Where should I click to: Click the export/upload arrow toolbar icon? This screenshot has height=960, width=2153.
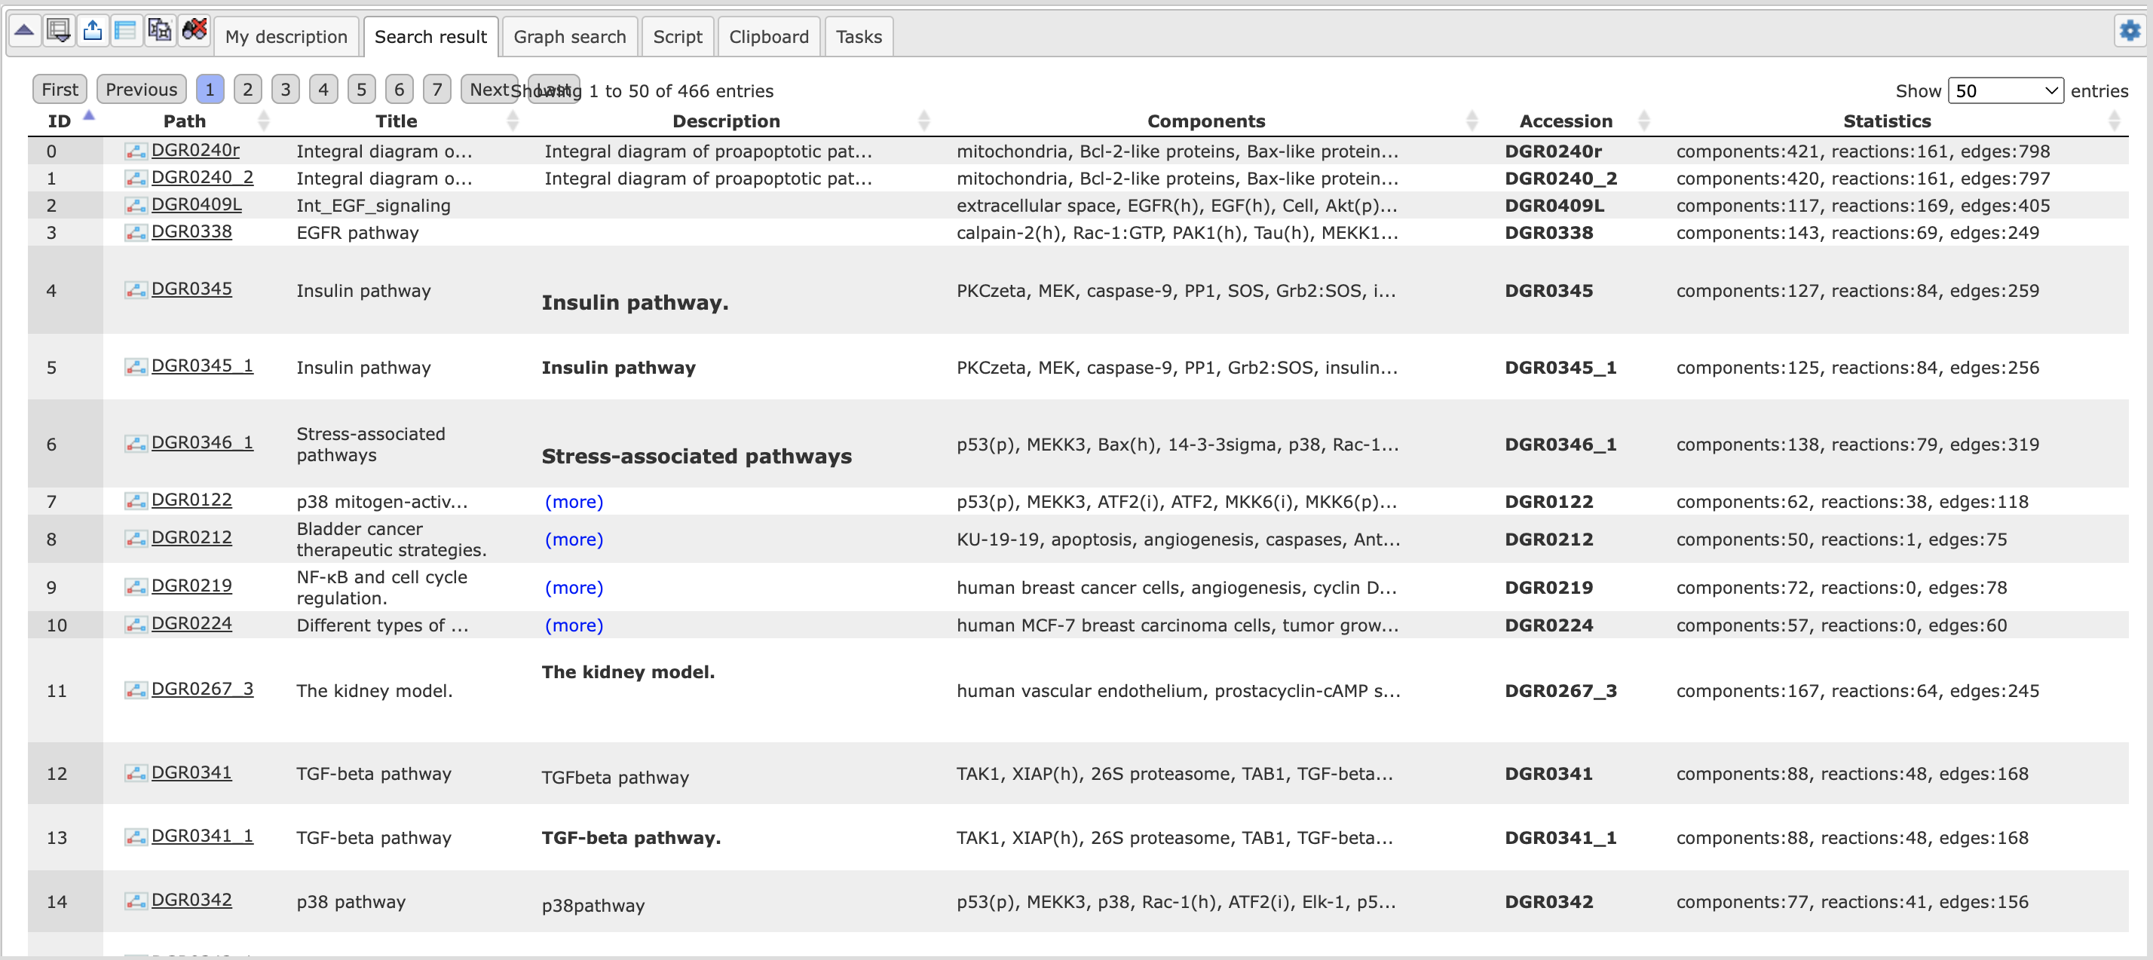92,32
